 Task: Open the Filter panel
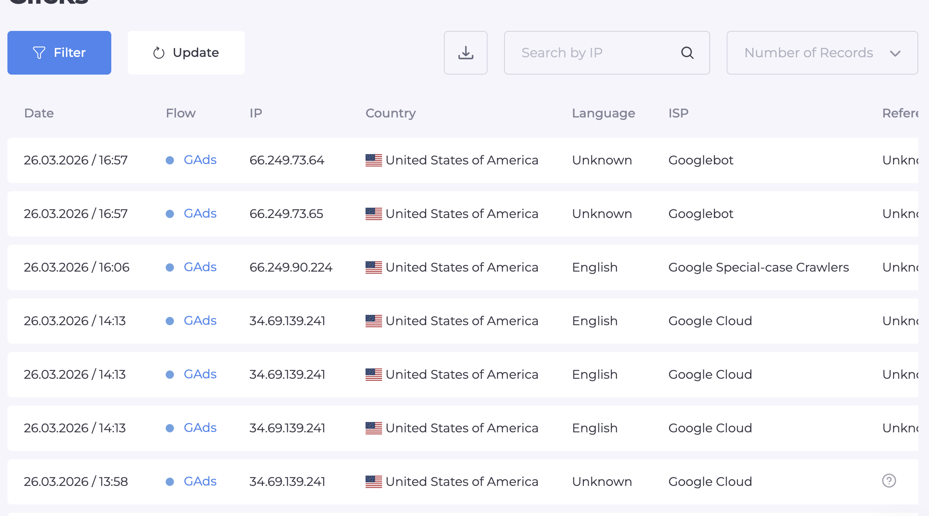point(59,53)
